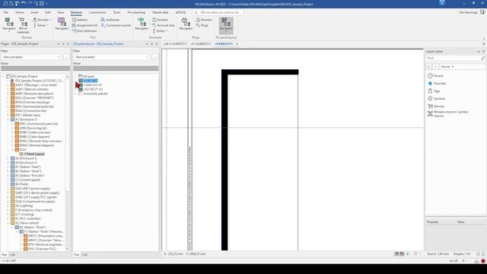Switch 3D panel layout navigator to Tree view
The height and width of the screenshot is (274, 487).
click(x=76, y=254)
